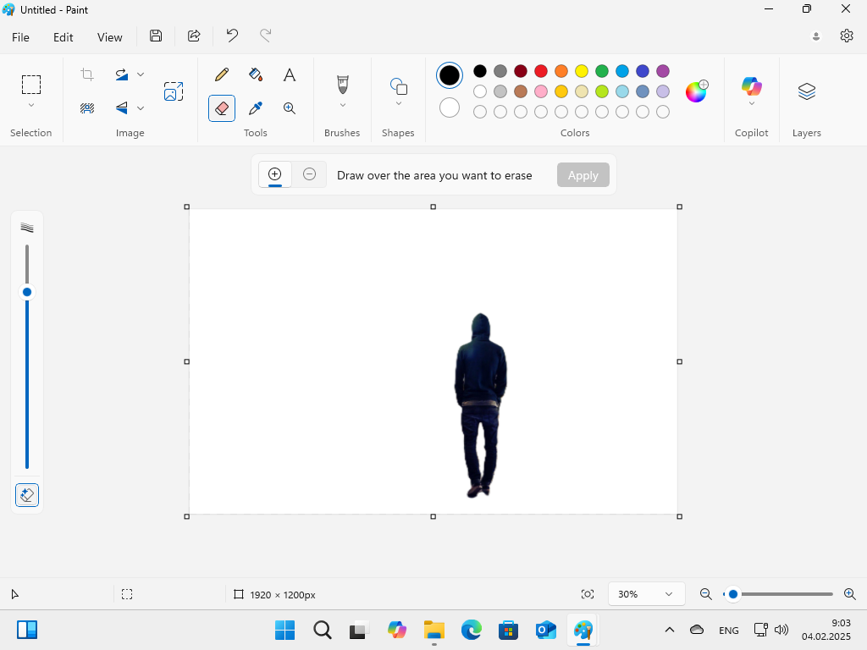Click the Remove background icon

(x=87, y=107)
